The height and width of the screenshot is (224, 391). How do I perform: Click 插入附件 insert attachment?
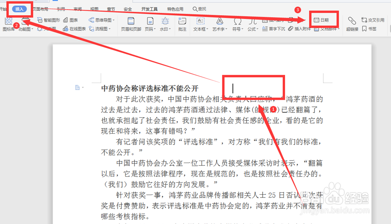[299, 29]
